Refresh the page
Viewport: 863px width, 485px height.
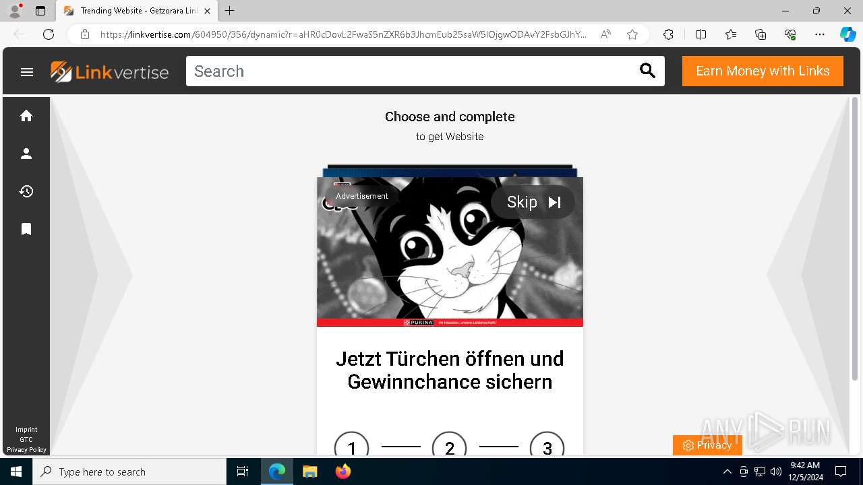[49, 34]
